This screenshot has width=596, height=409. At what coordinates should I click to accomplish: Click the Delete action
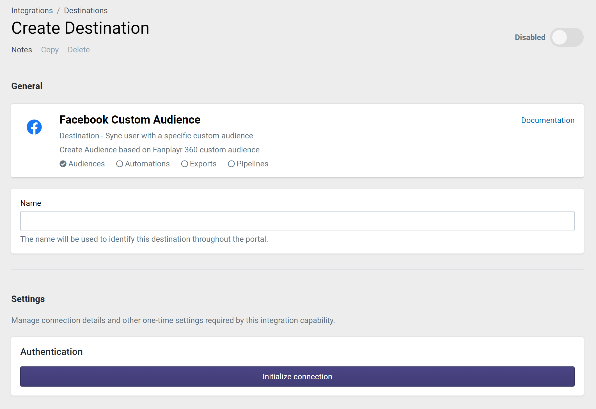point(79,50)
